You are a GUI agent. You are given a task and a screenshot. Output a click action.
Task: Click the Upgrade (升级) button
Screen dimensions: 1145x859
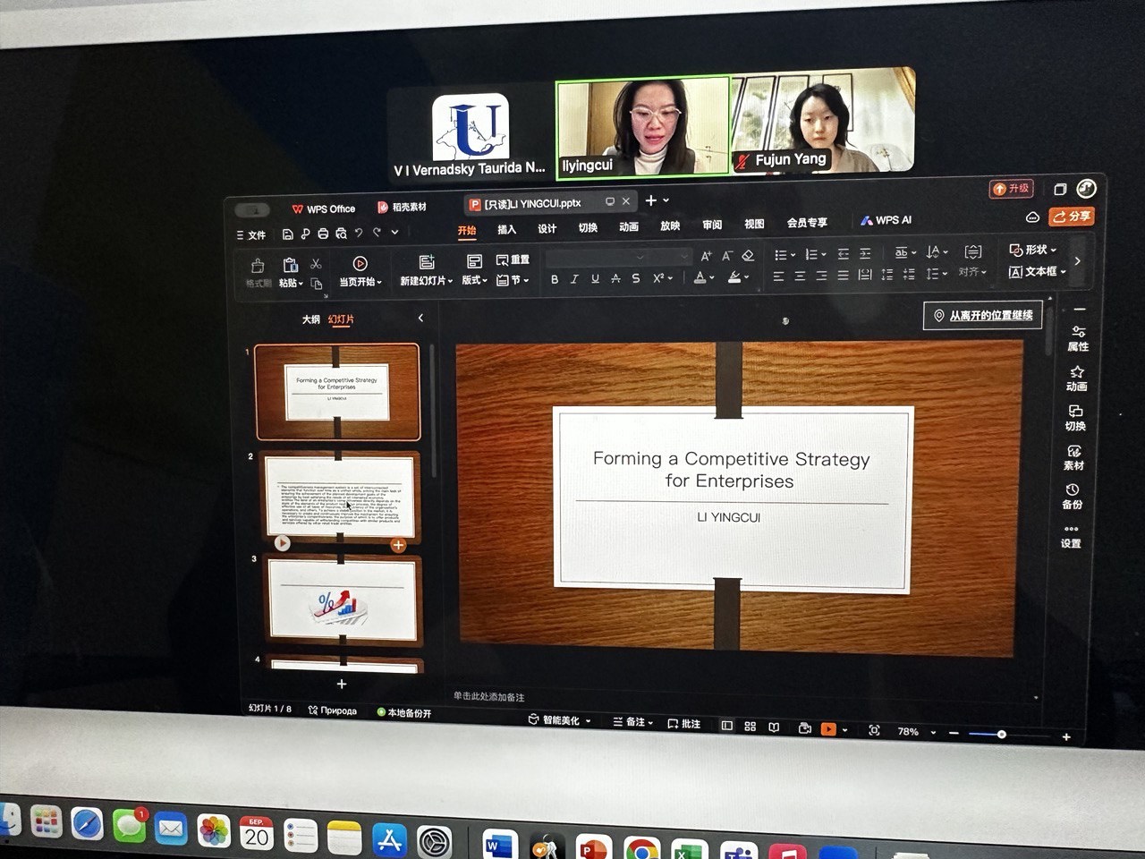[1011, 189]
